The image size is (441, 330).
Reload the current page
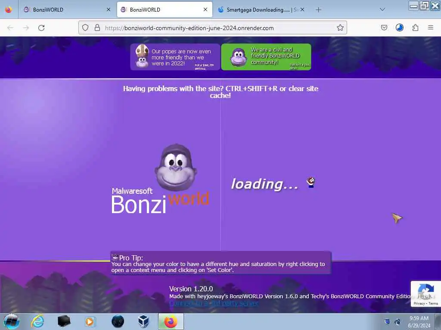tap(41, 28)
